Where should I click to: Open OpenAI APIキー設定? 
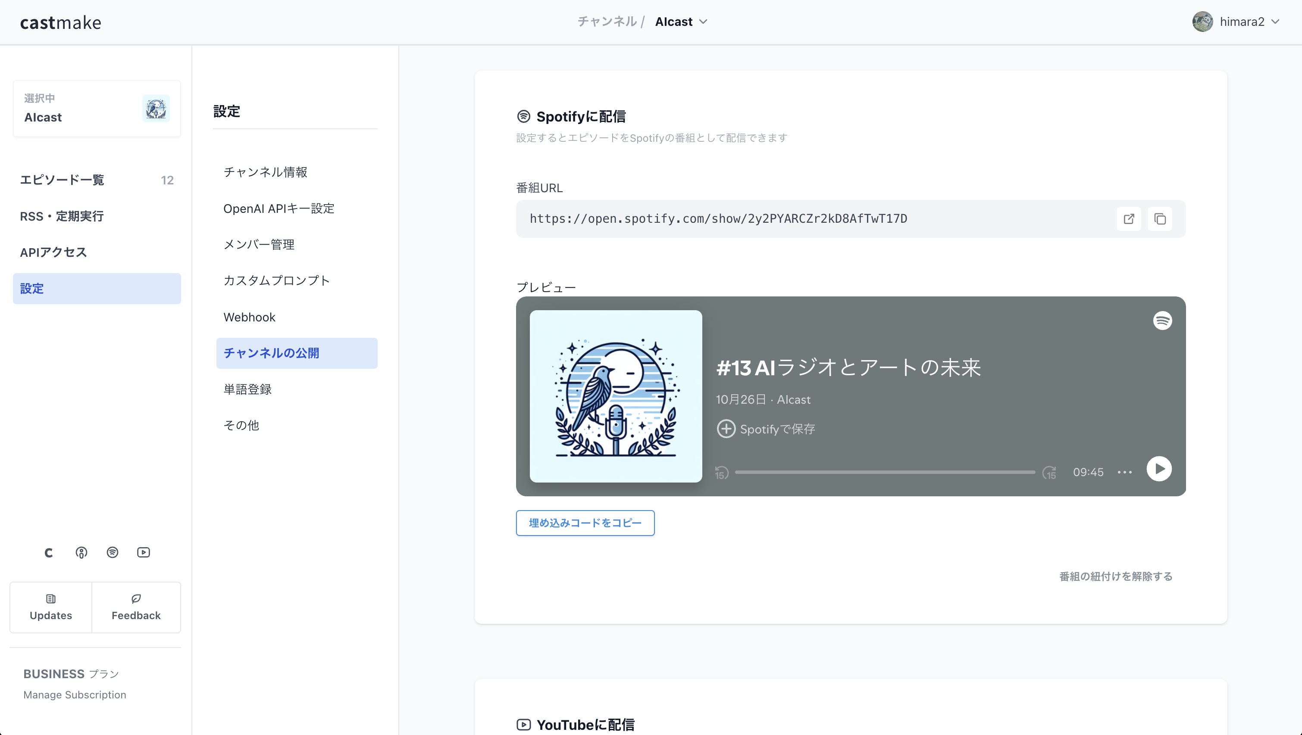tap(297, 209)
